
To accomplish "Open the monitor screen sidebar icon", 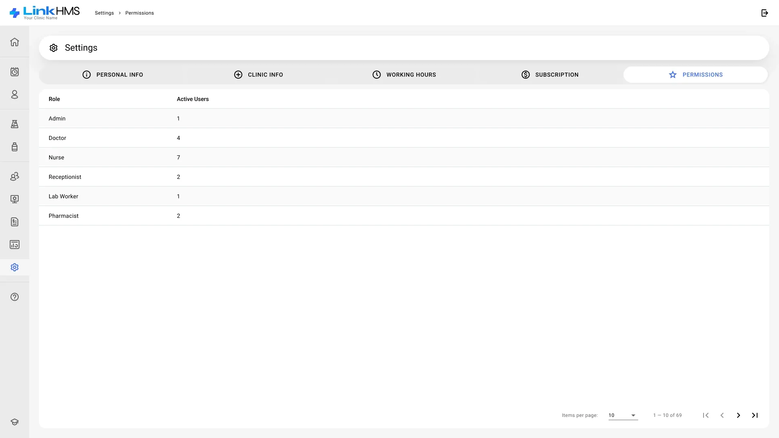I will tap(15, 199).
